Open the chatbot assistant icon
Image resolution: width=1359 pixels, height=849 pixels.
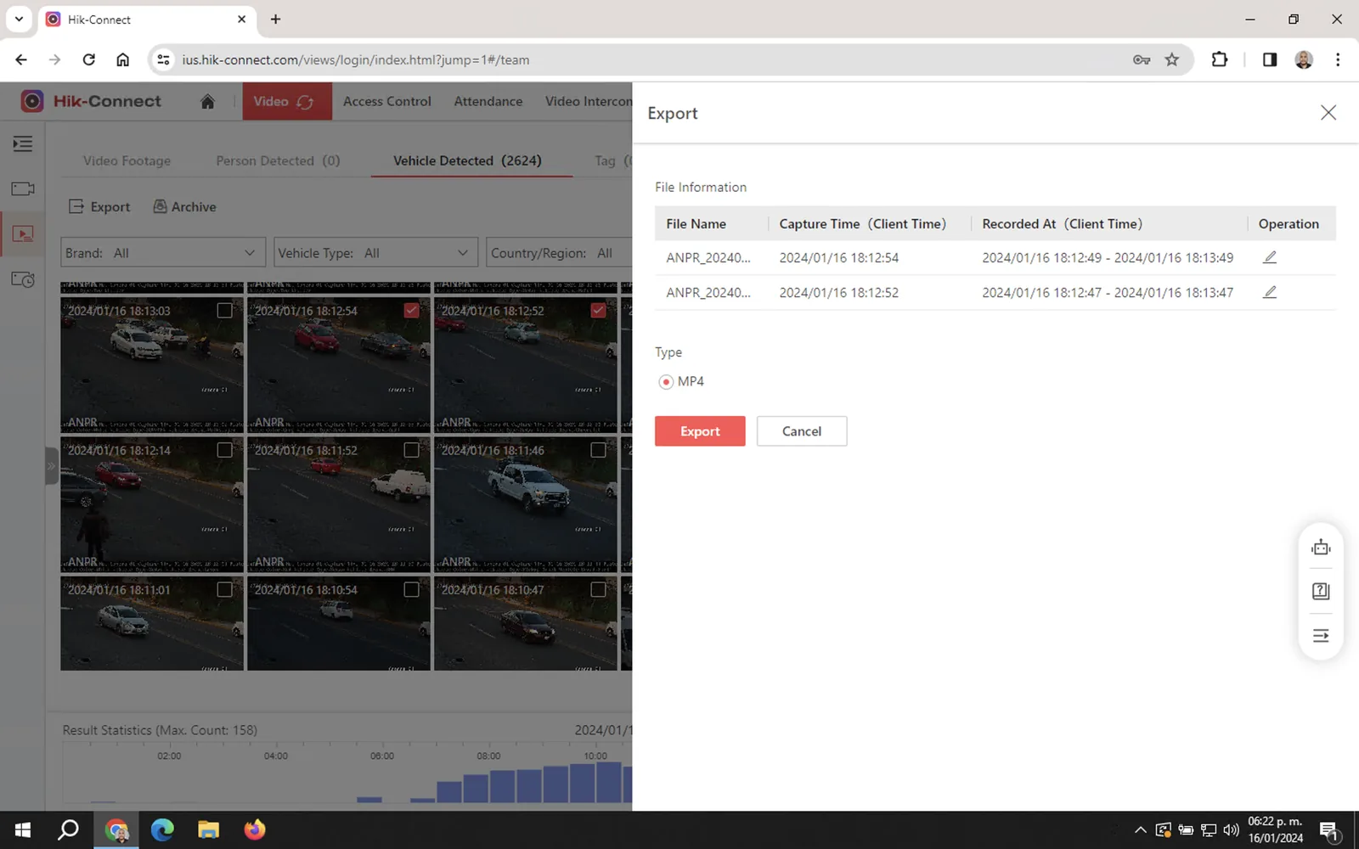(1321, 548)
